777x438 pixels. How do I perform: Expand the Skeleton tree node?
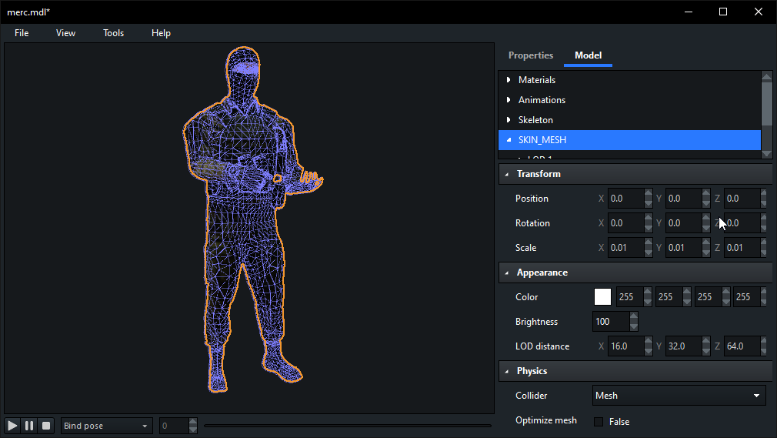coord(509,120)
